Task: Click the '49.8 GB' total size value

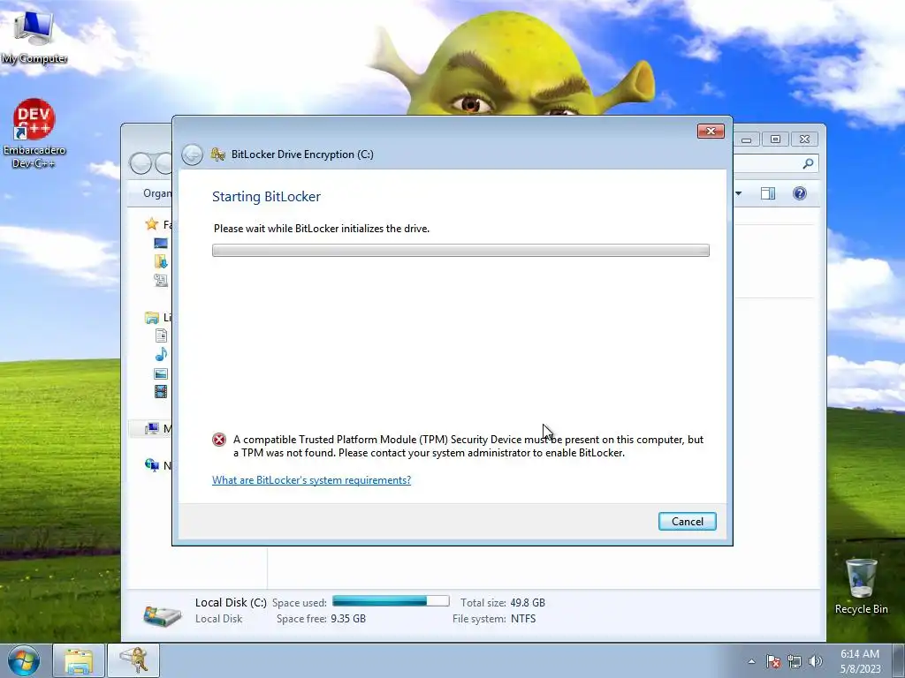Action: click(x=528, y=602)
